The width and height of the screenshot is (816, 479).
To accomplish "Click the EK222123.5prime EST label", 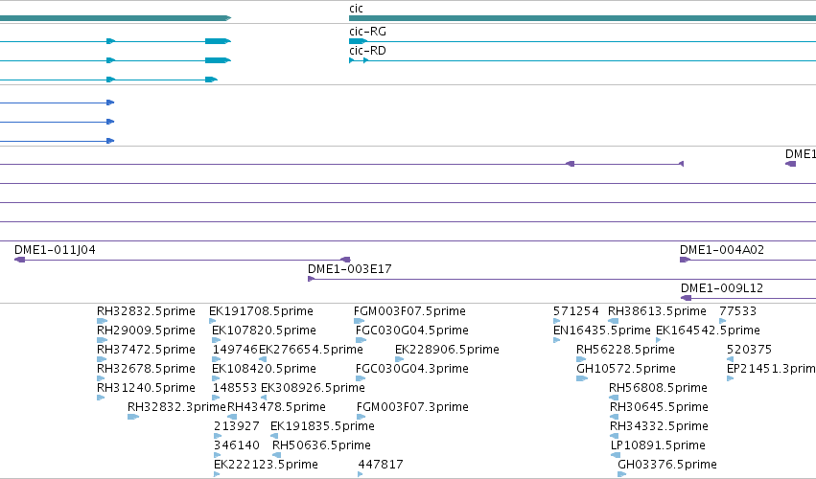I will click(x=266, y=465).
